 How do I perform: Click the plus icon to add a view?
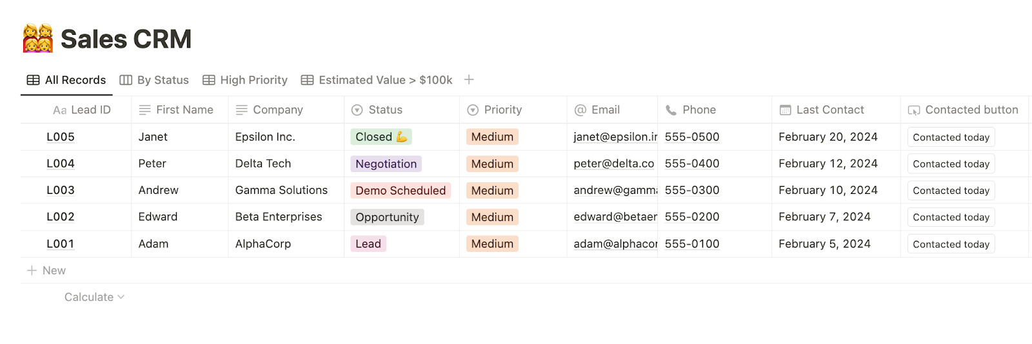tap(469, 80)
